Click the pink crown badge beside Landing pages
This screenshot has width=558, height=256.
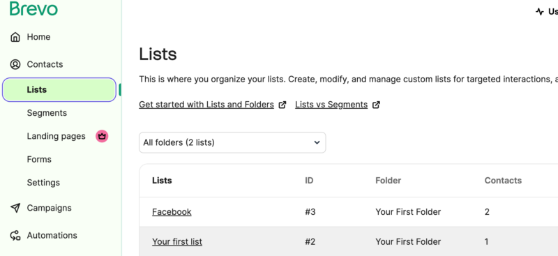pyautogui.click(x=102, y=136)
